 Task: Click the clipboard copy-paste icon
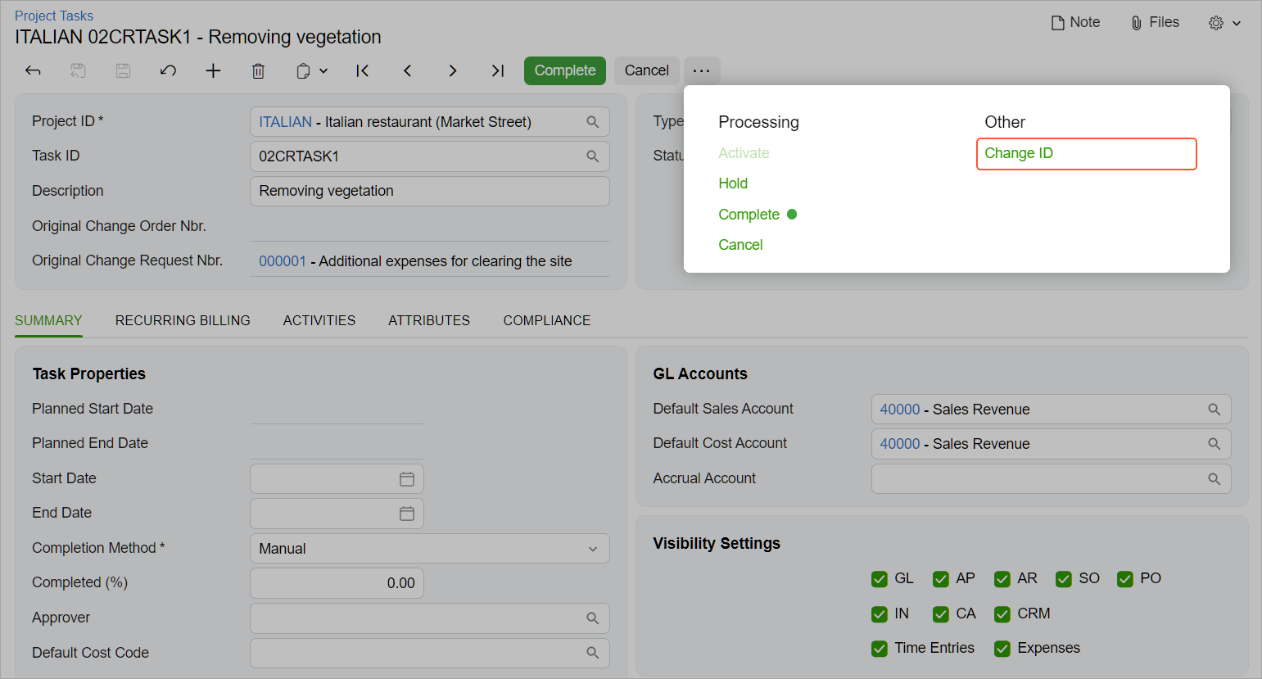303,71
